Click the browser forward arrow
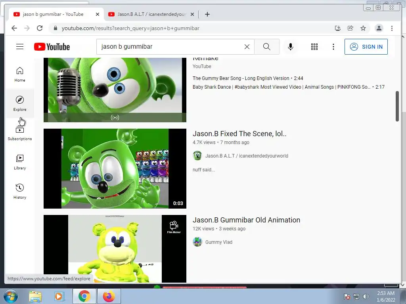This screenshot has width=406, height=304. click(x=27, y=28)
